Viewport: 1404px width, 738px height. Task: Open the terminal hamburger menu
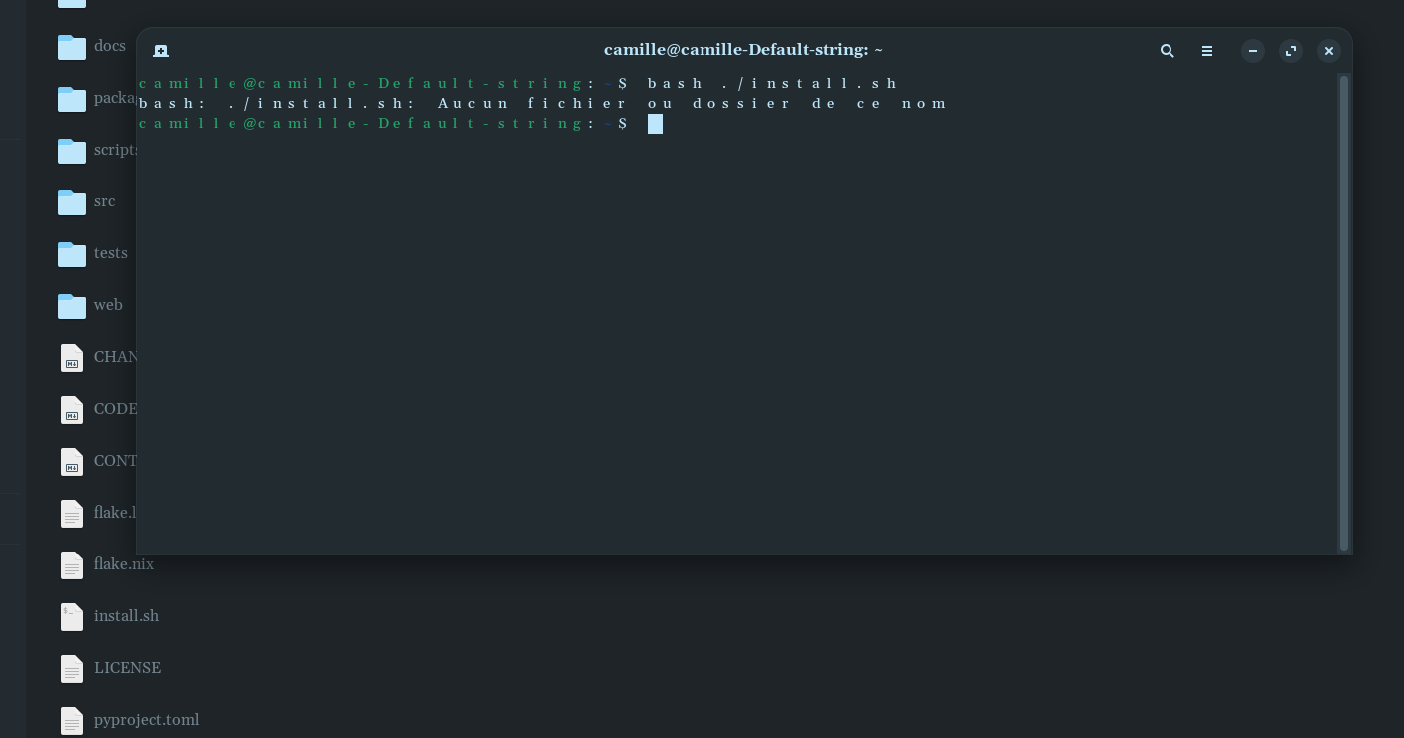pyautogui.click(x=1207, y=50)
